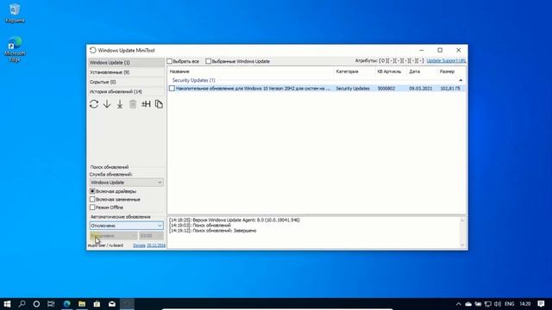Open Cortana circle on the taskbar
The width and height of the screenshot is (552, 310).
[36, 304]
